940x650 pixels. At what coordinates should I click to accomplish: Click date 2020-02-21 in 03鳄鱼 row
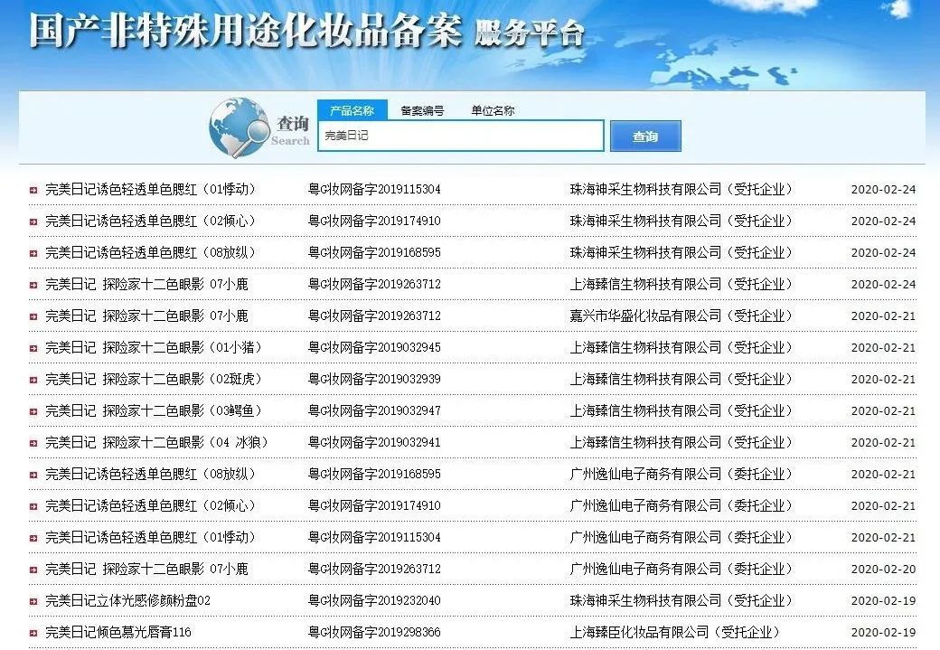coord(883,411)
